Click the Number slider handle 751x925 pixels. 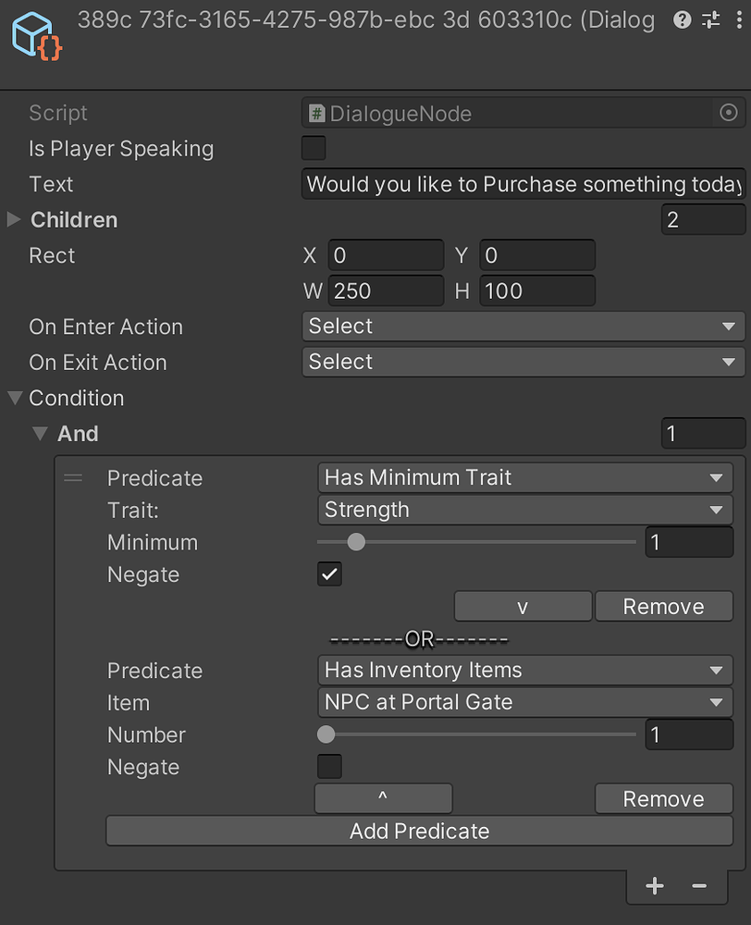point(326,734)
